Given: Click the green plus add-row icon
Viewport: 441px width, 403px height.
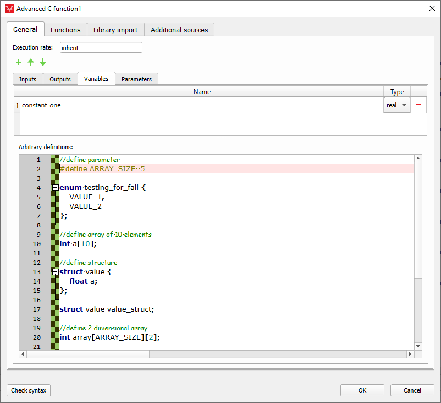Looking at the screenshot, I should (19, 62).
